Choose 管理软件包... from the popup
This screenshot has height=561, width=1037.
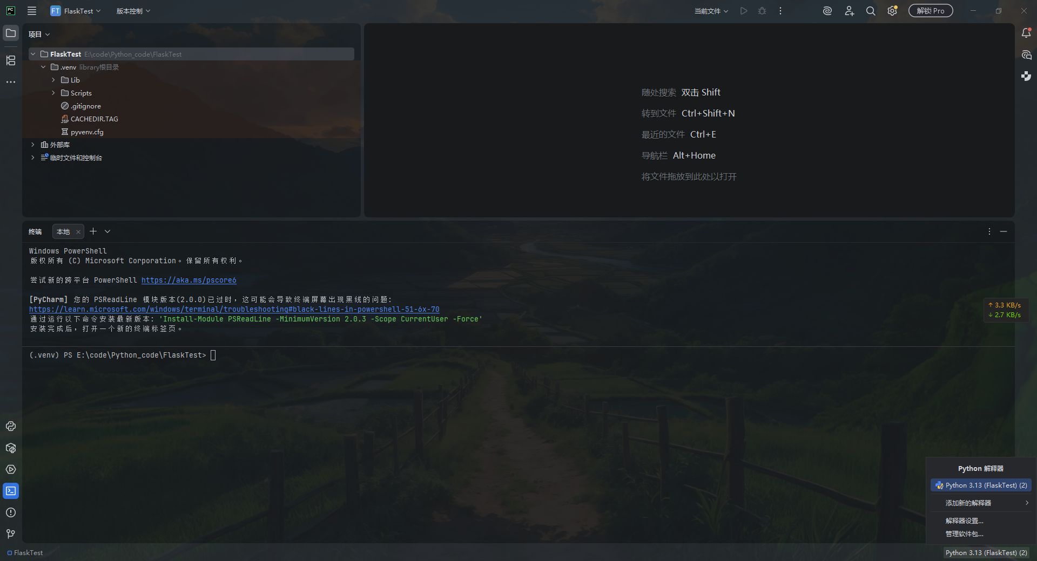[964, 534]
